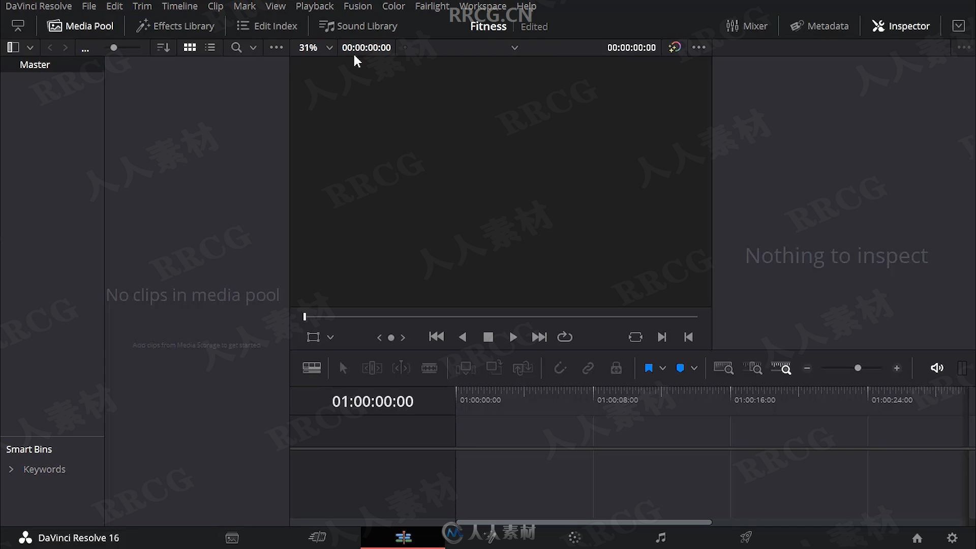Toggle loop playback button
This screenshot has height=549, width=976.
(x=565, y=337)
